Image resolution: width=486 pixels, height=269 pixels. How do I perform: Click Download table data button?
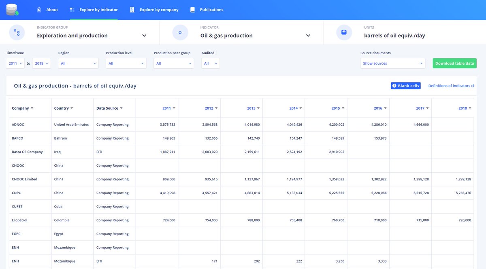[454, 64]
